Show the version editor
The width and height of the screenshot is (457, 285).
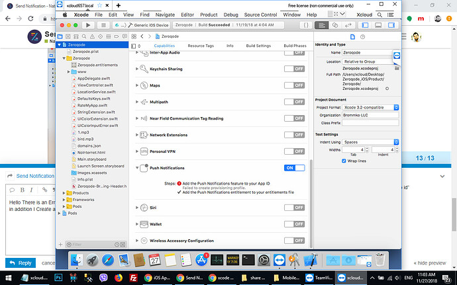[x=348, y=25]
